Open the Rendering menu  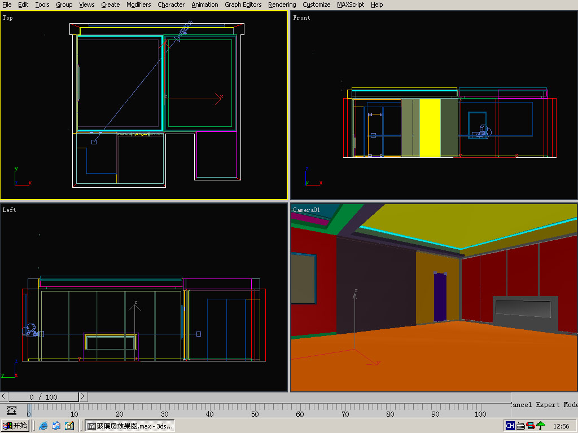tap(282, 5)
